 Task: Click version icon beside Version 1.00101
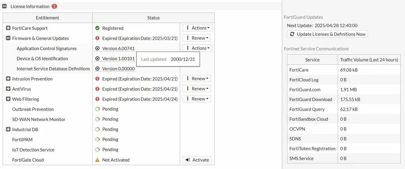point(97,59)
